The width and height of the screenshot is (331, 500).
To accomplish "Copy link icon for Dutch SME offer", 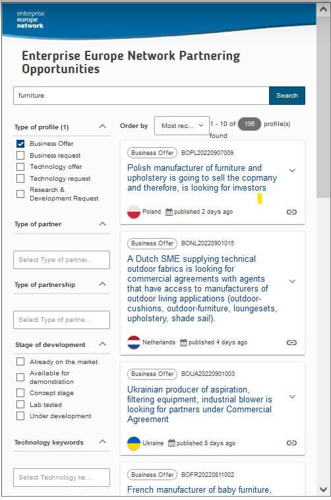I will tap(291, 342).
